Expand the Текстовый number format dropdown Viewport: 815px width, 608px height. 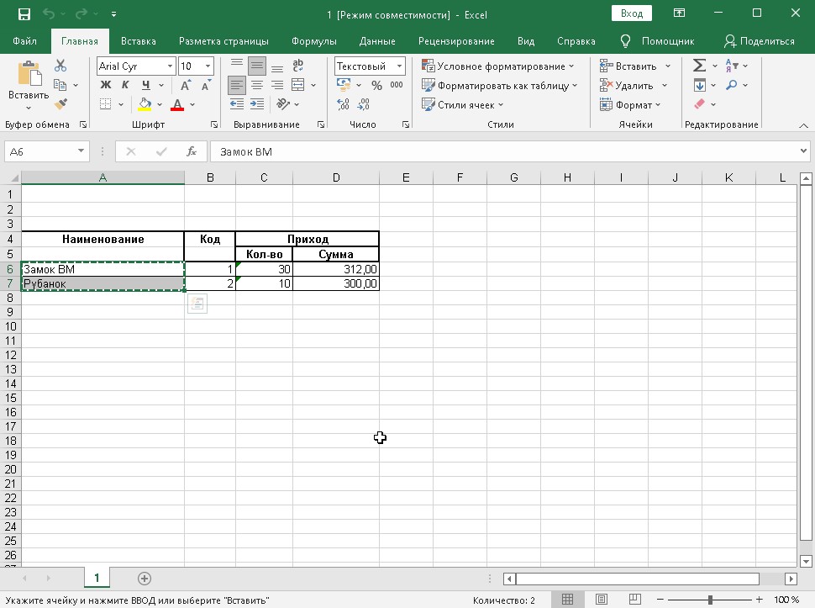click(399, 66)
